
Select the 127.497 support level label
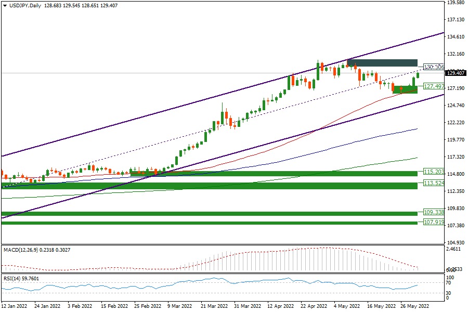click(x=434, y=86)
